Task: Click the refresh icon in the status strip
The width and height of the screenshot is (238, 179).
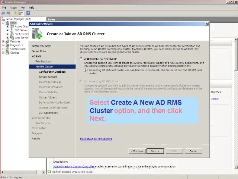Action: pyautogui.click(x=49, y=172)
